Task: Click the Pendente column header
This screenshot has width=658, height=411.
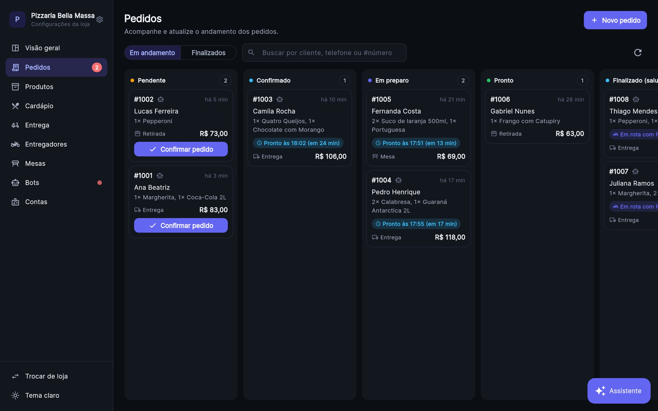Action: point(181,80)
